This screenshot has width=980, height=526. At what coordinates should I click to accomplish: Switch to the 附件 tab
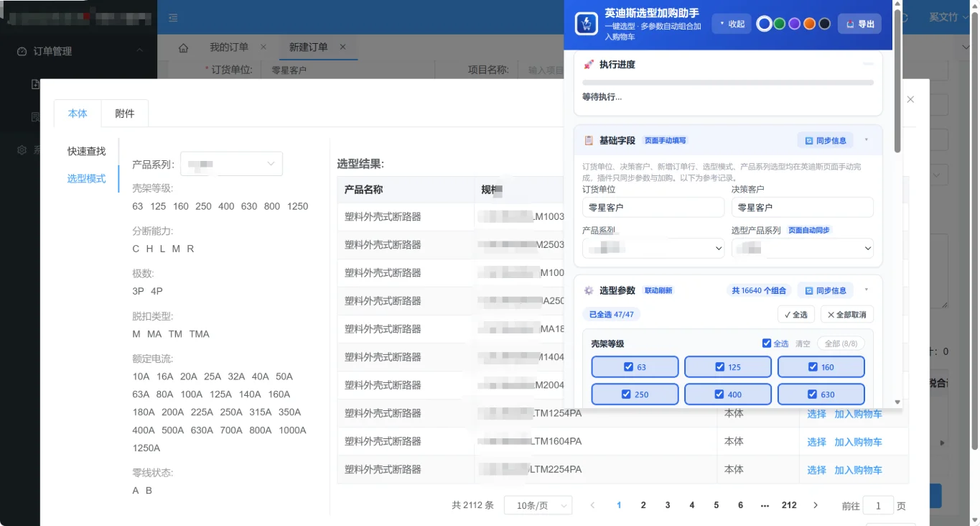[125, 114]
